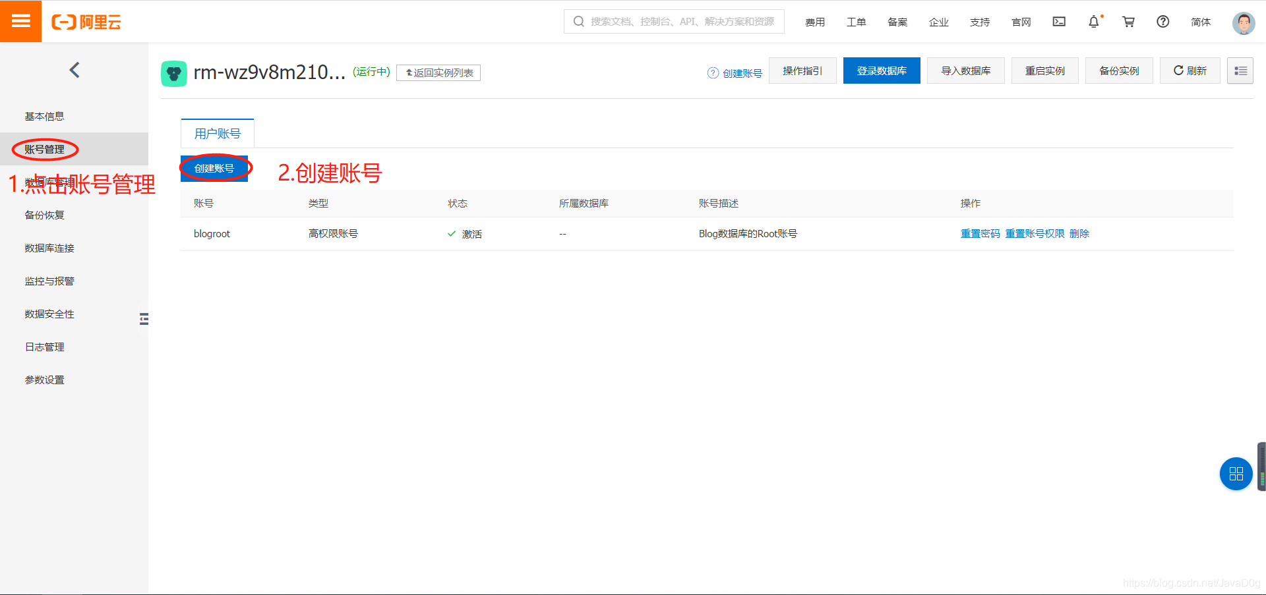1266x595 pixels.
Task: Open the 官网 top link
Action: (1021, 22)
